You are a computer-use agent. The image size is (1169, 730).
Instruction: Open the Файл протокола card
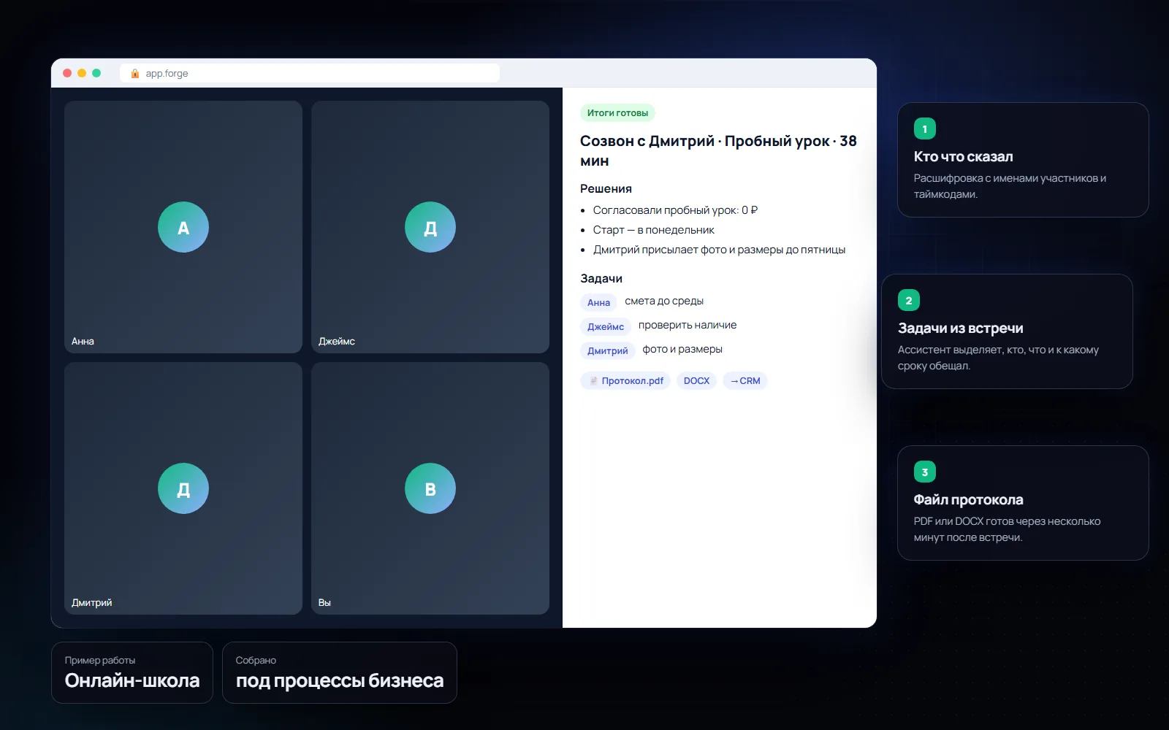[x=1023, y=503]
